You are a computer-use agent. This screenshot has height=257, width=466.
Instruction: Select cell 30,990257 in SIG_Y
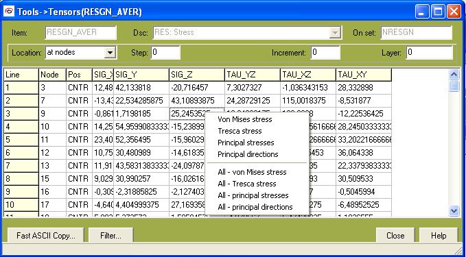click(x=141, y=179)
